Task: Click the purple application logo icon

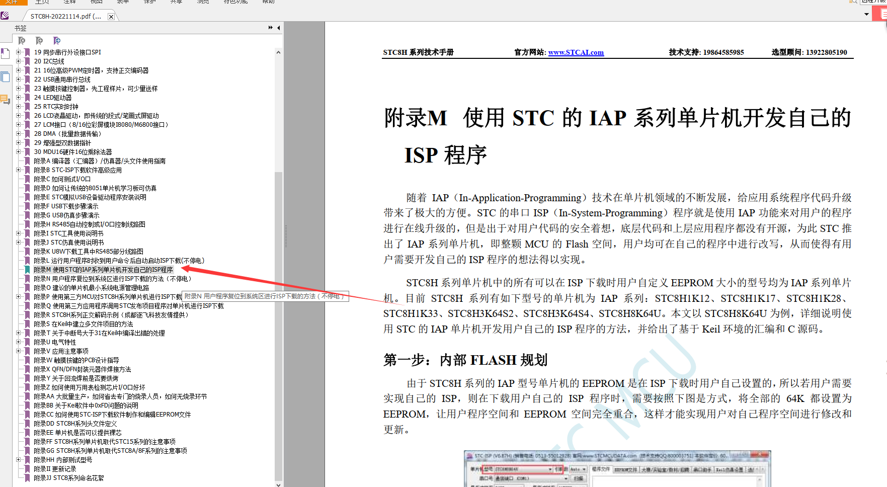Action: pyautogui.click(x=5, y=16)
